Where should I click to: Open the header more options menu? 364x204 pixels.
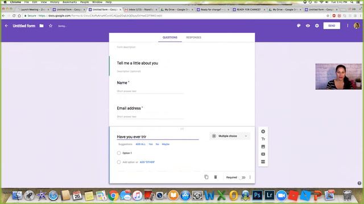coord(348,25)
